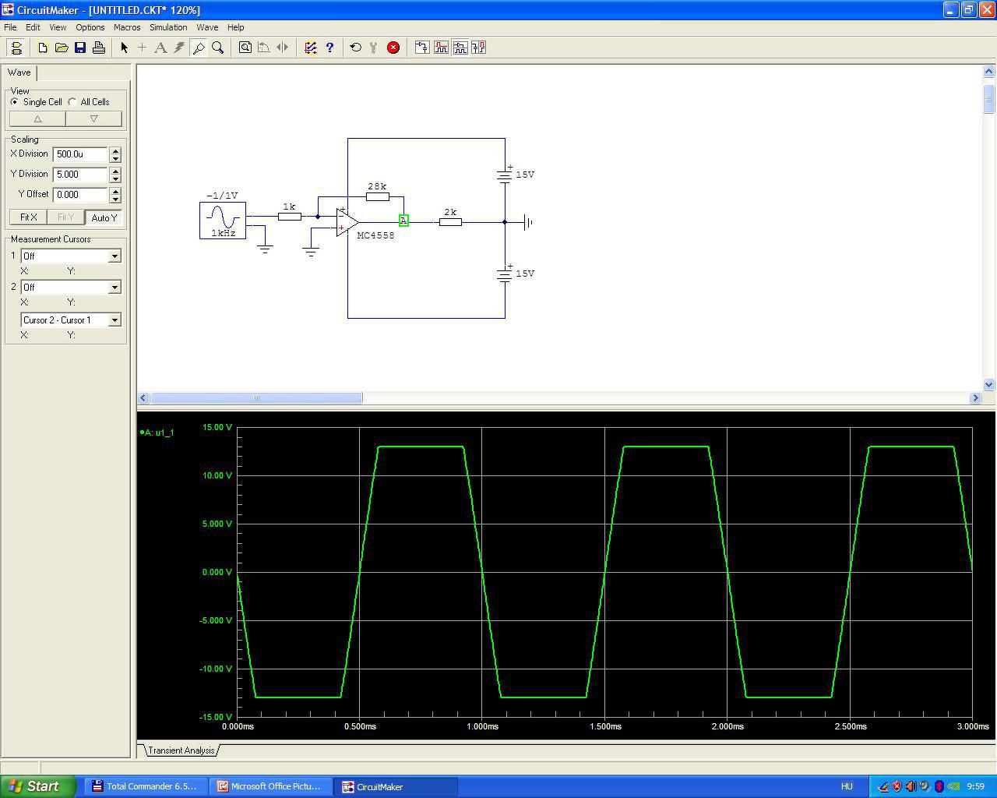Click the Fit X button
997x798 pixels.
point(28,217)
